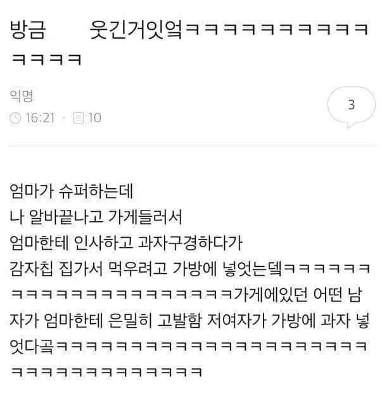Click the view count number 10
The height and width of the screenshot is (412, 382).
(x=94, y=118)
